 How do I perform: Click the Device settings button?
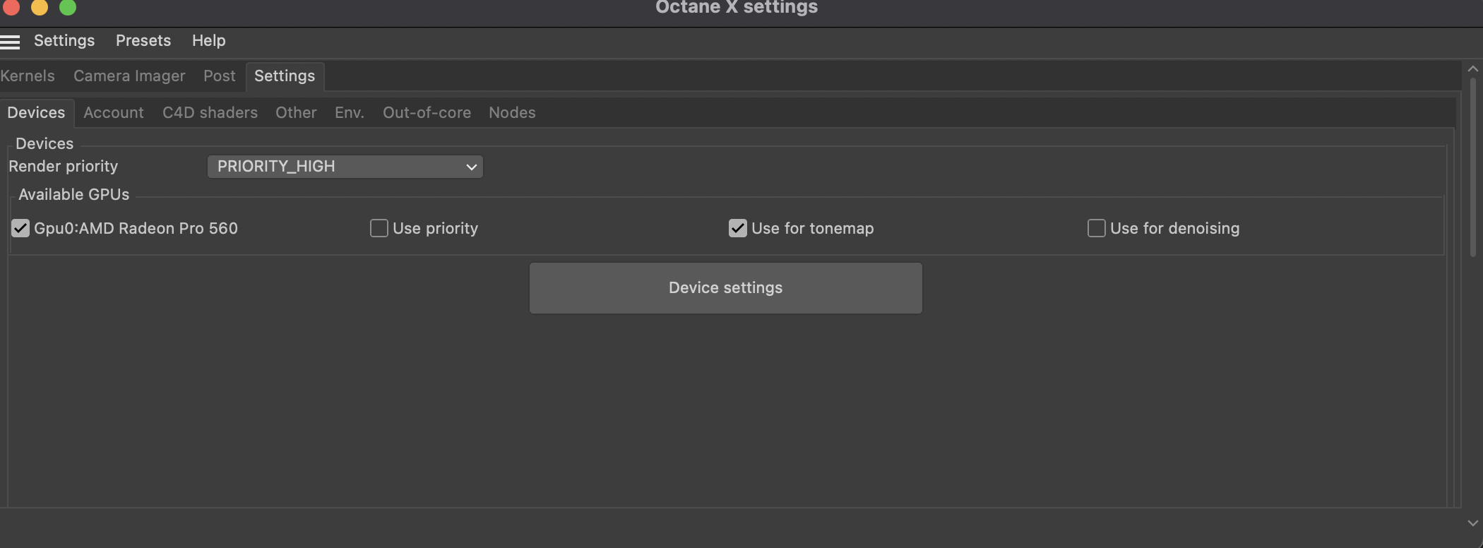725,288
